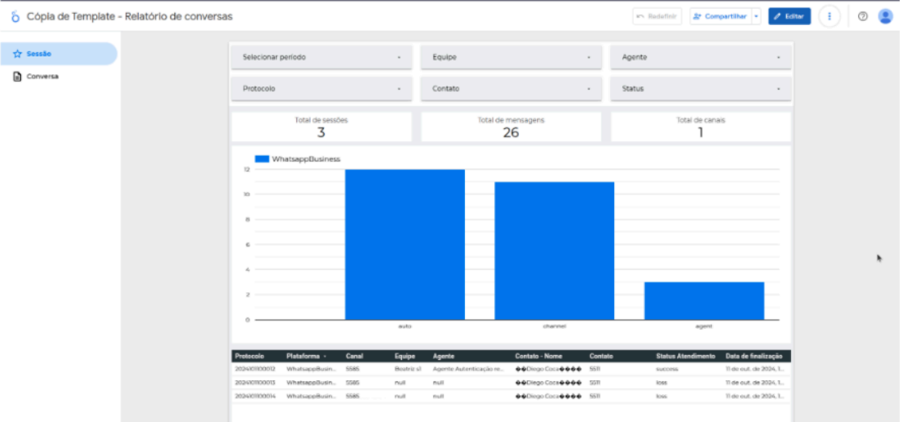
Task: Sort by the Equipe column header
Action: [x=404, y=357]
